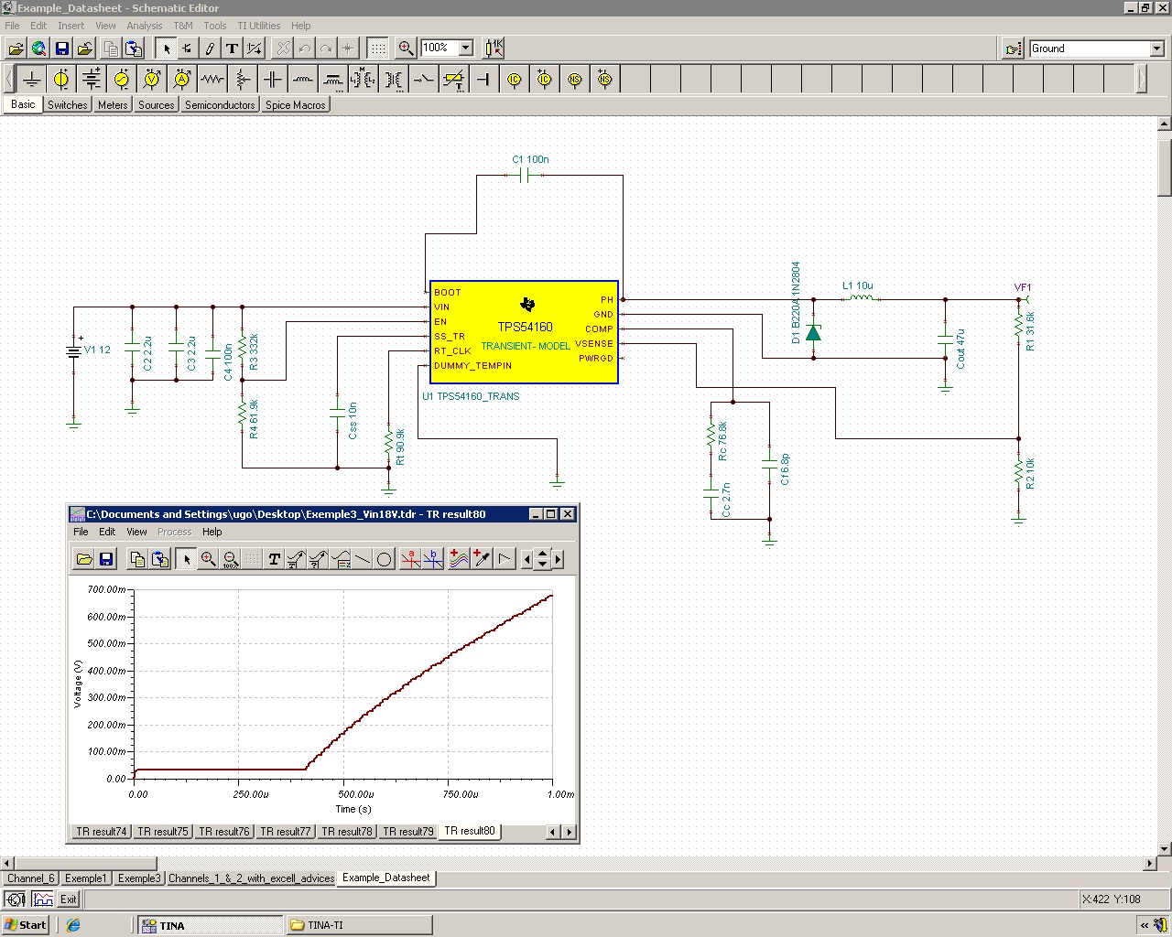Viewport: 1172px width, 937px height.
Task: Select the Voltmeter component tool
Action: pyautogui.click(x=151, y=79)
